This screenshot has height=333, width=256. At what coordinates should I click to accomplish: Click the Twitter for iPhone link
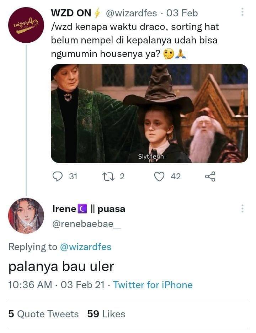(x=153, y=285)
